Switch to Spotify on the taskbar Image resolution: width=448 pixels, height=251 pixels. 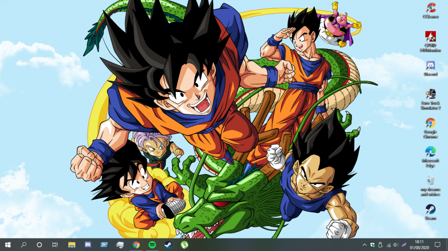[x=152, y=245]
